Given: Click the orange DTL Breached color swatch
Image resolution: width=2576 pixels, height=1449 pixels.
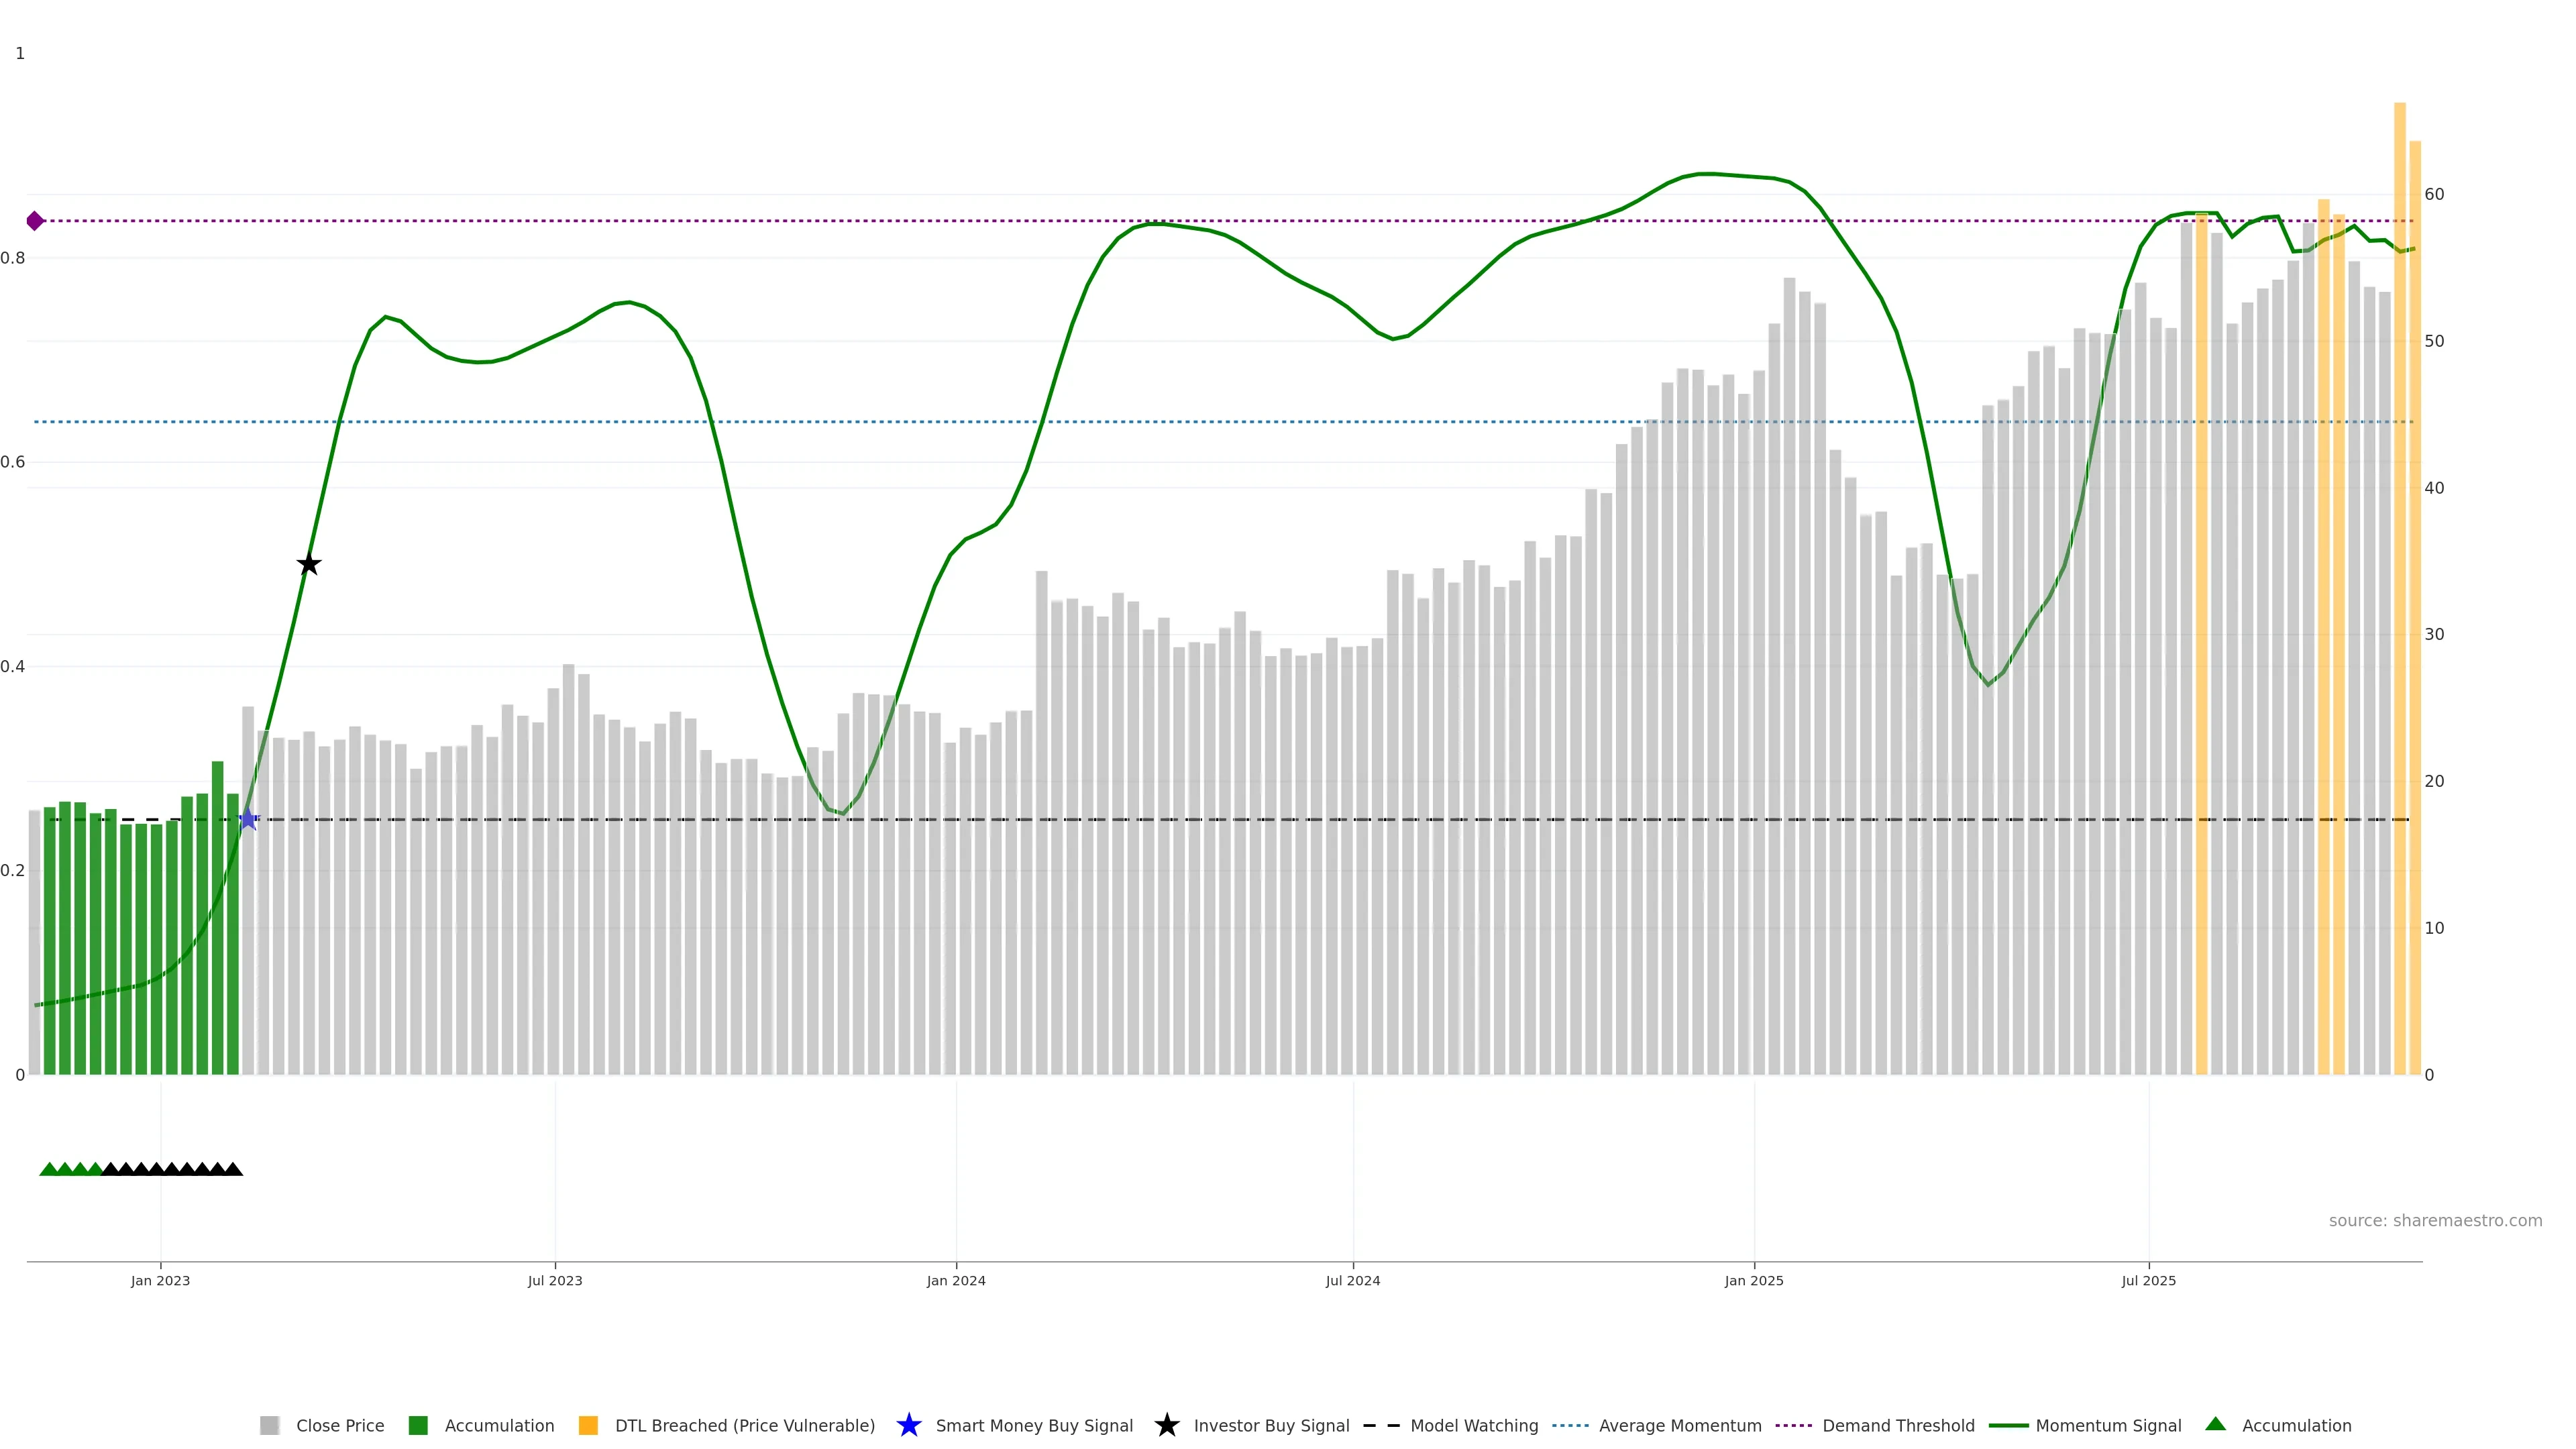Looking at the screenshot, I should click(588, 1425).
